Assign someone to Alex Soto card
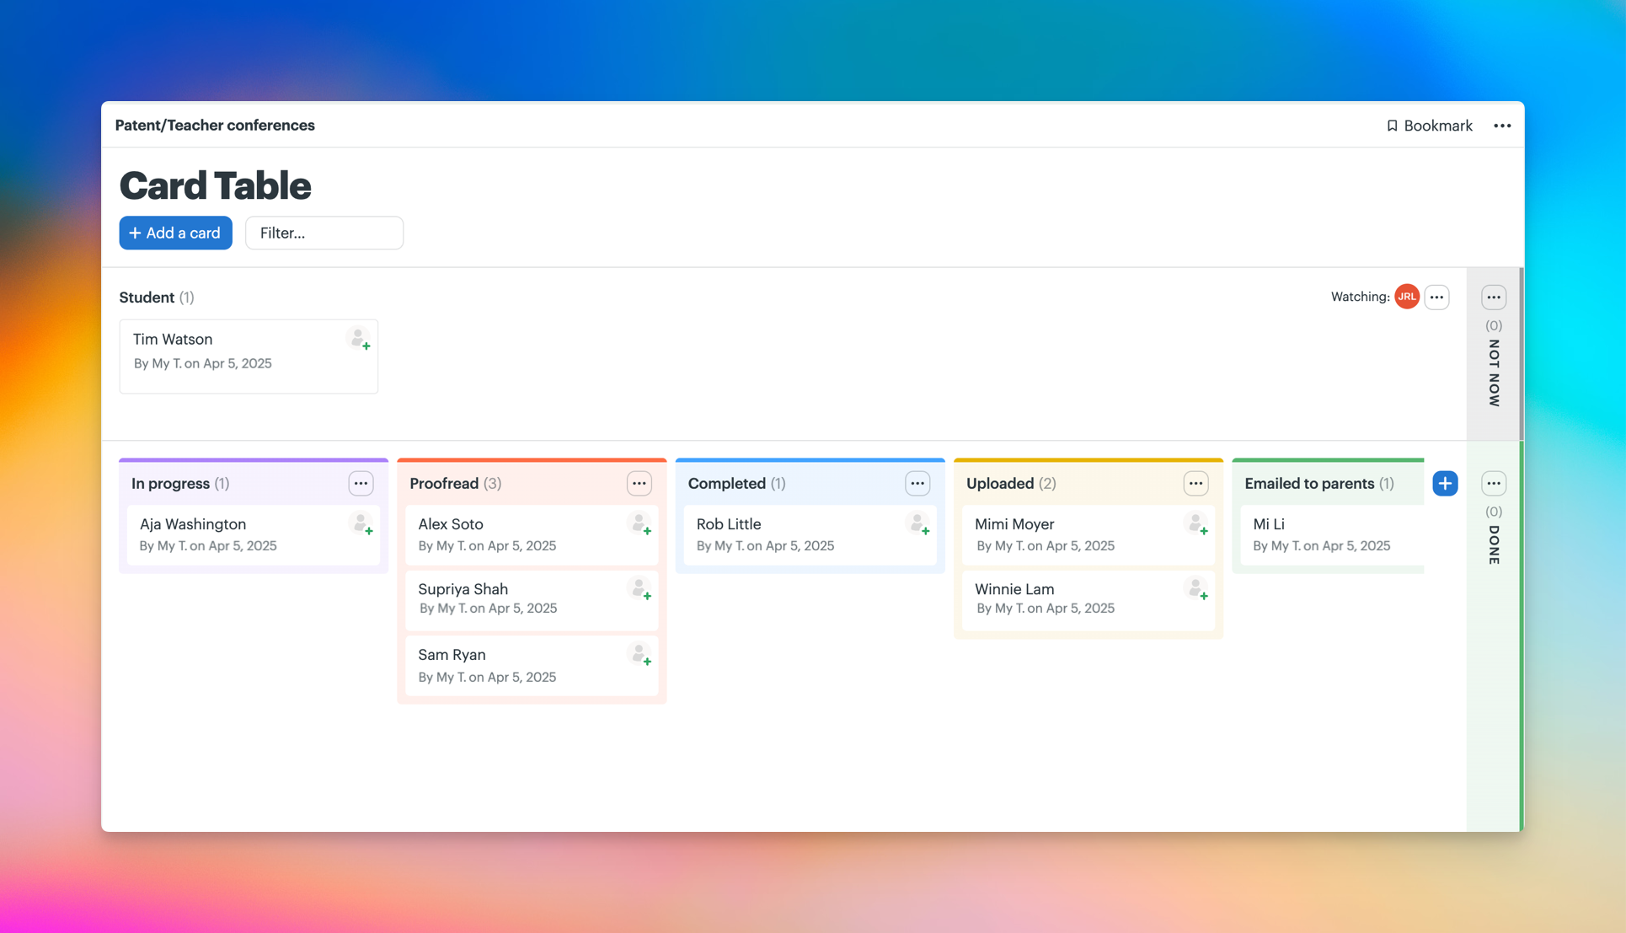This screenshot has height=933, width=1626. (640, 524)
